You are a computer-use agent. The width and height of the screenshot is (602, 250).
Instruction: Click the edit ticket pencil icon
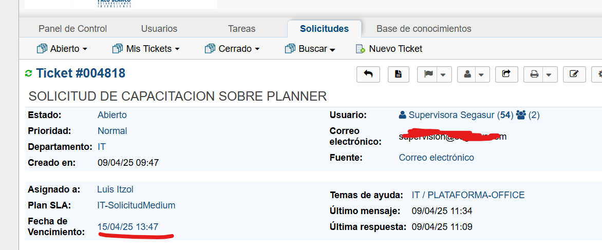click(574, 74)
